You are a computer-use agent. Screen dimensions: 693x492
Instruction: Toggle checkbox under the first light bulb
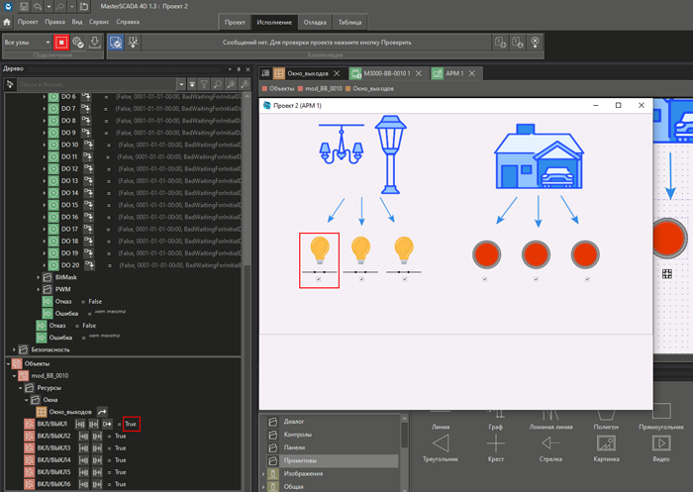click(x=319, y=279)
